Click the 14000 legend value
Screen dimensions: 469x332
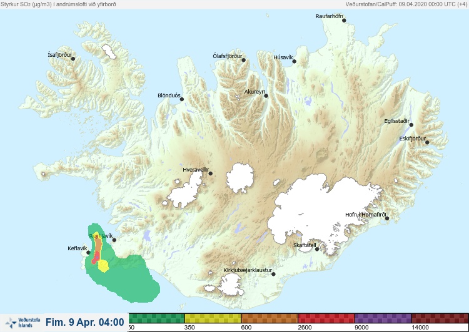[x=420, y=328]
